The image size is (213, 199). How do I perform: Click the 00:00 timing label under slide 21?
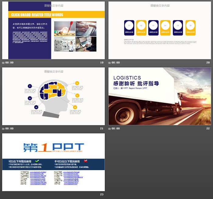9,129
